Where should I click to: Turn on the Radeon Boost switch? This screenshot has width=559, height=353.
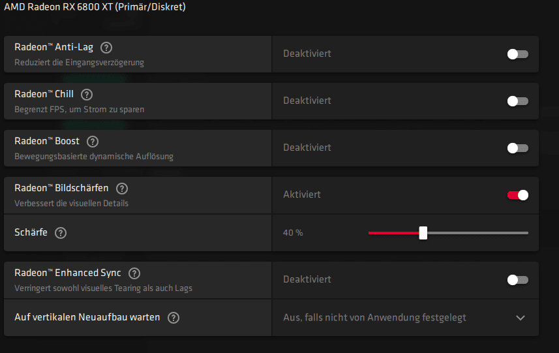coord(518,148)
